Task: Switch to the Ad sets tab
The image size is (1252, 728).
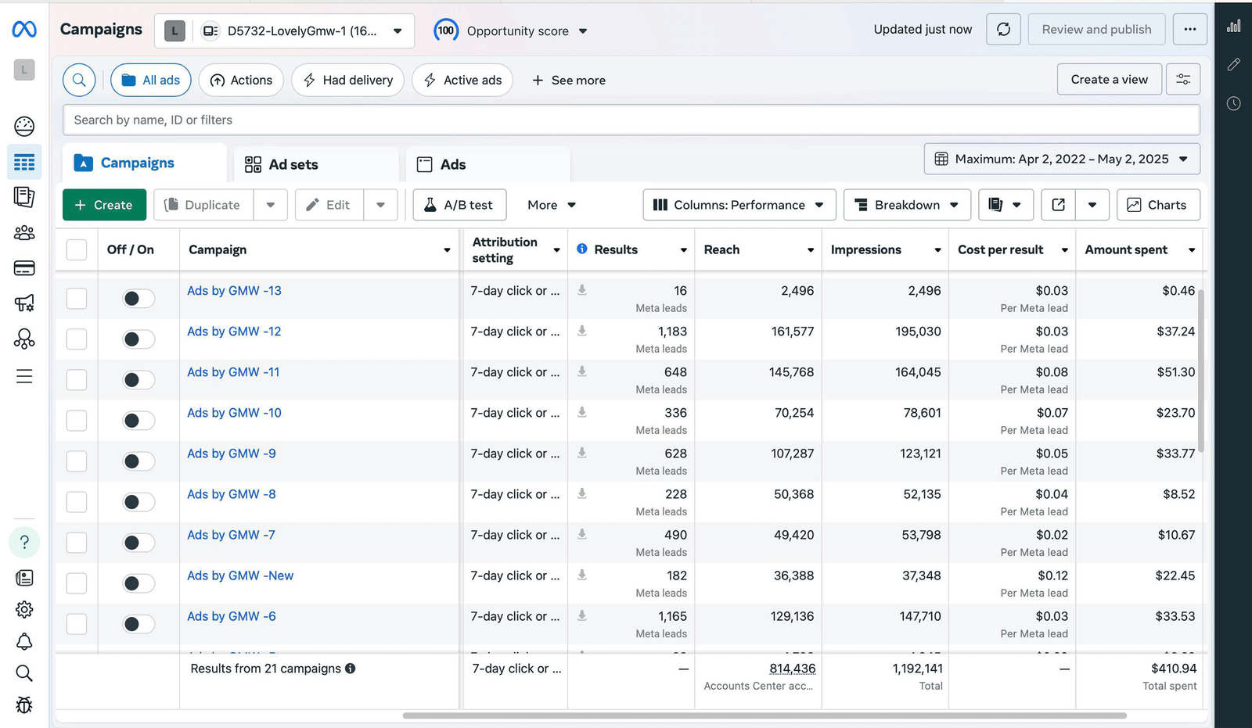Action: [x=316, y=164]
